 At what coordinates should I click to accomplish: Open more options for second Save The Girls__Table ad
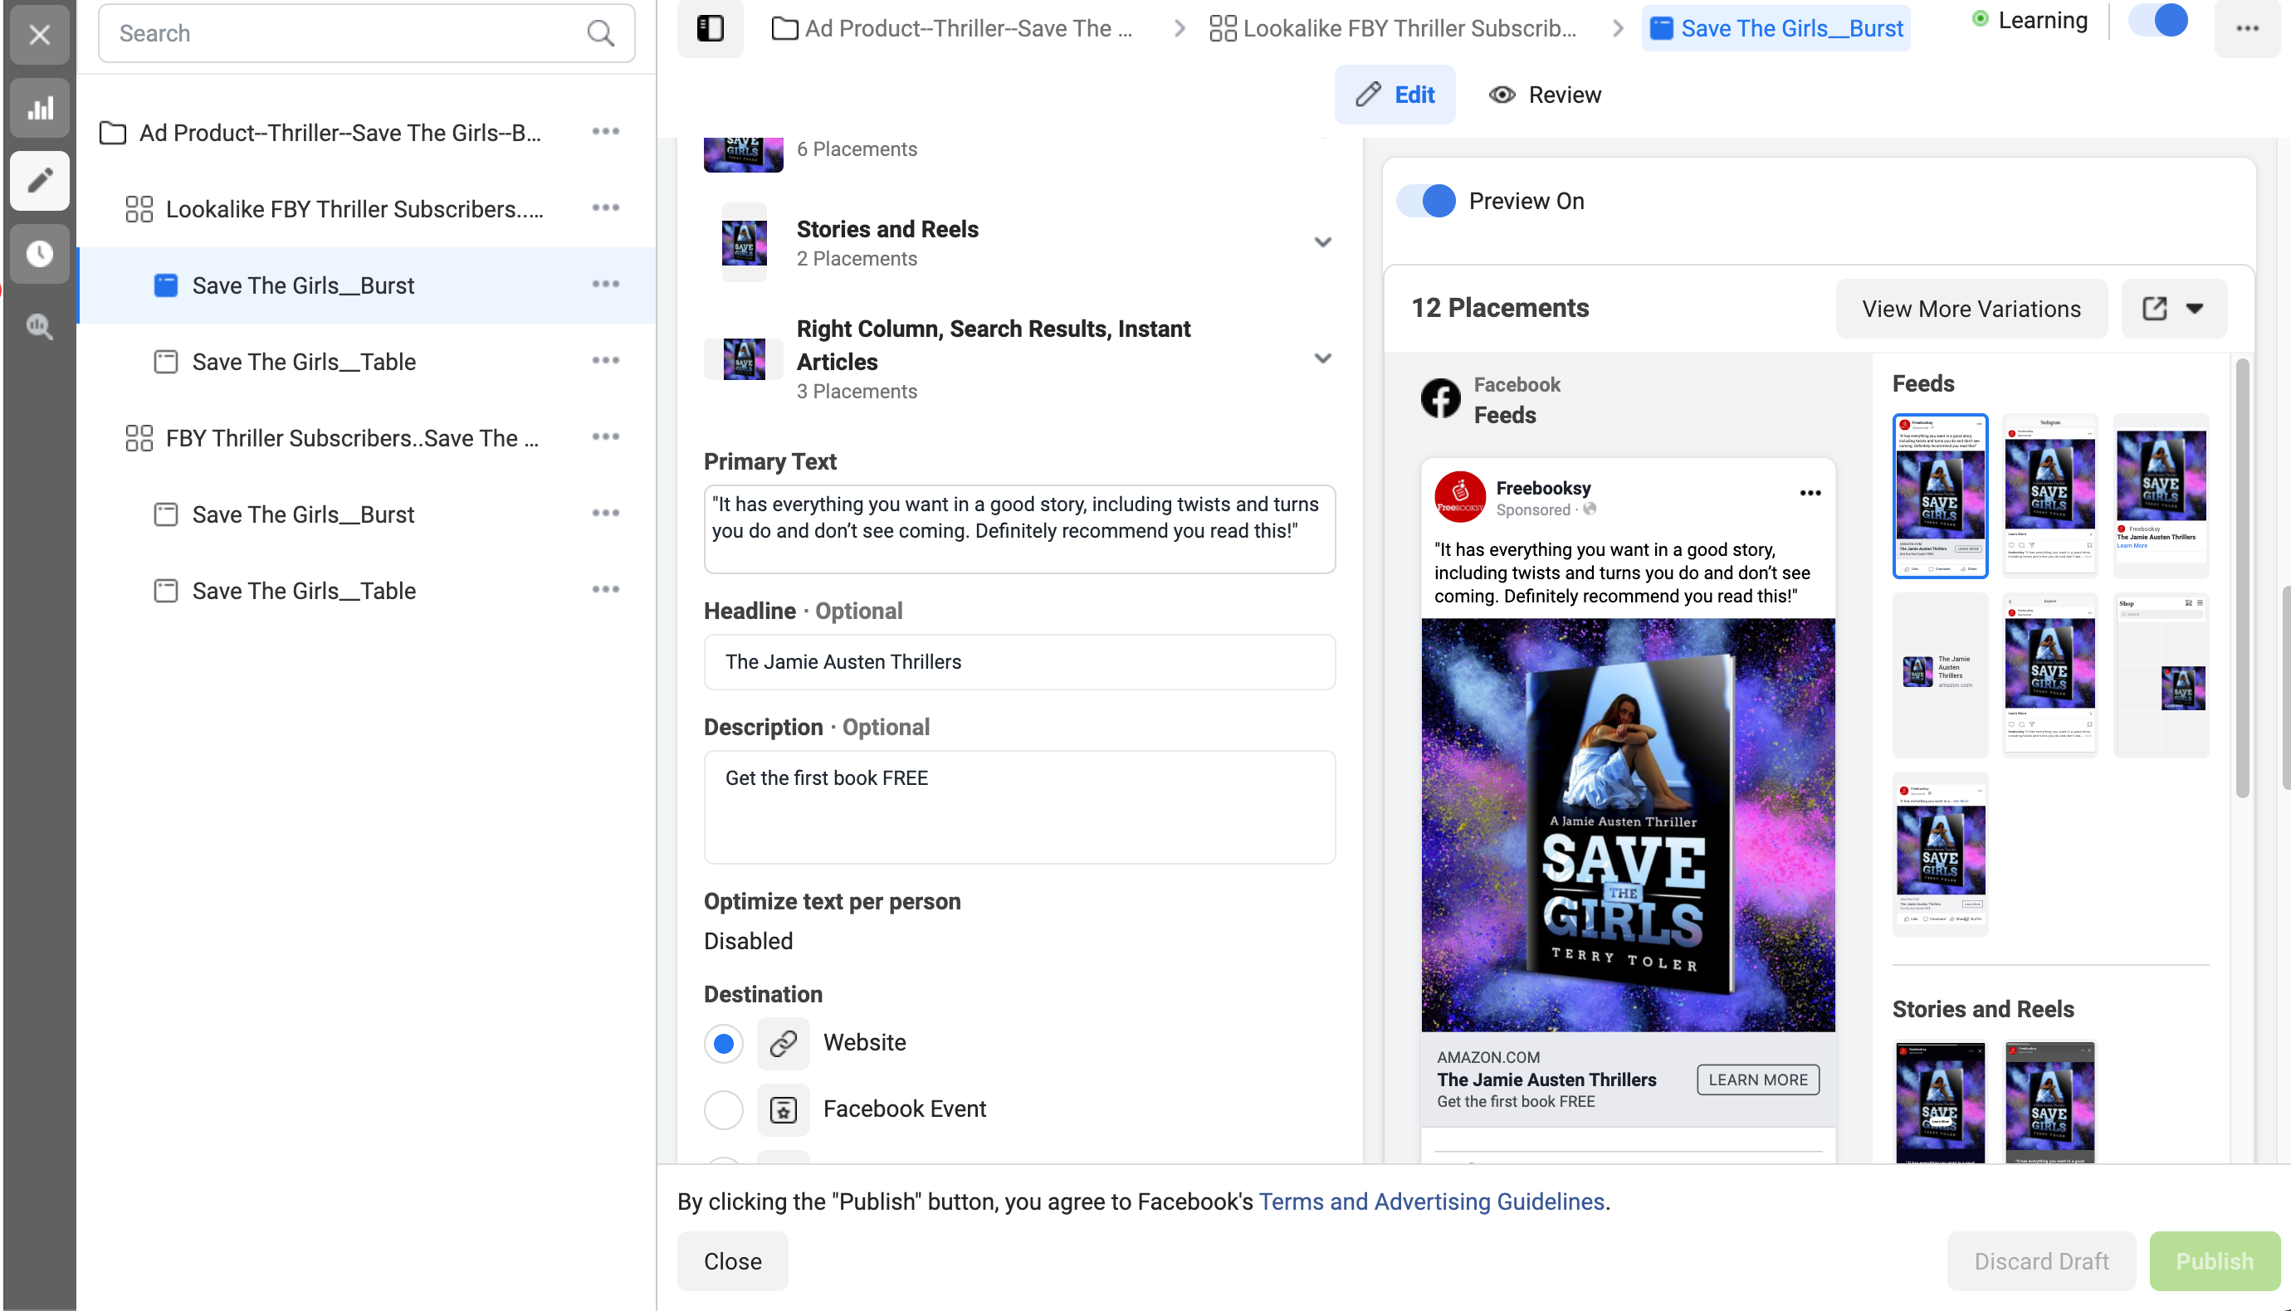point(605,590)
